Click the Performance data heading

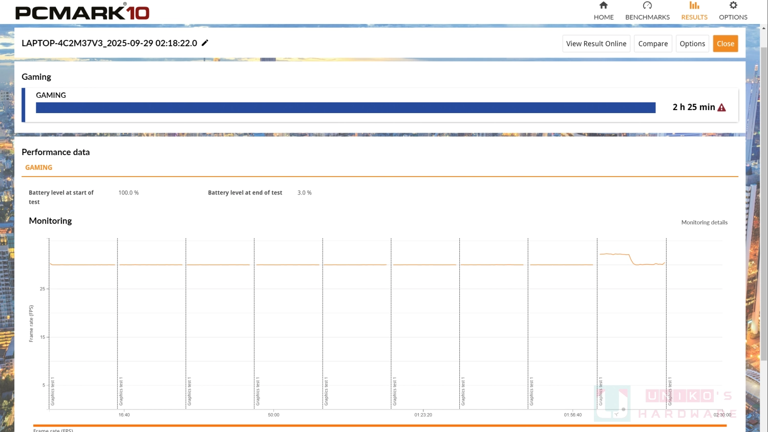55,152
